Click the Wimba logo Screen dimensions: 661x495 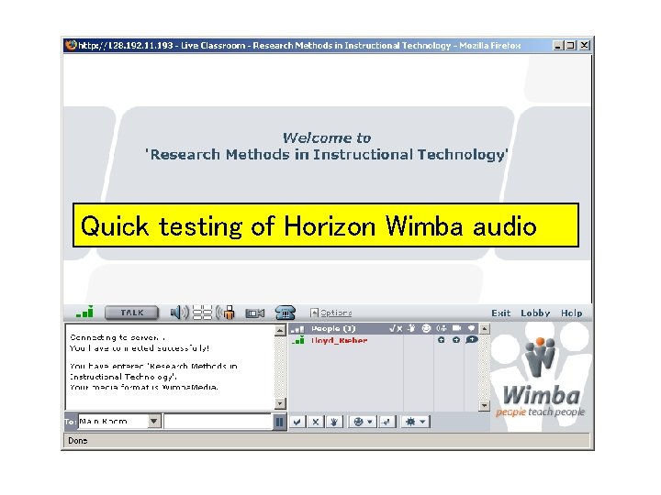click(x=541, y=378)
